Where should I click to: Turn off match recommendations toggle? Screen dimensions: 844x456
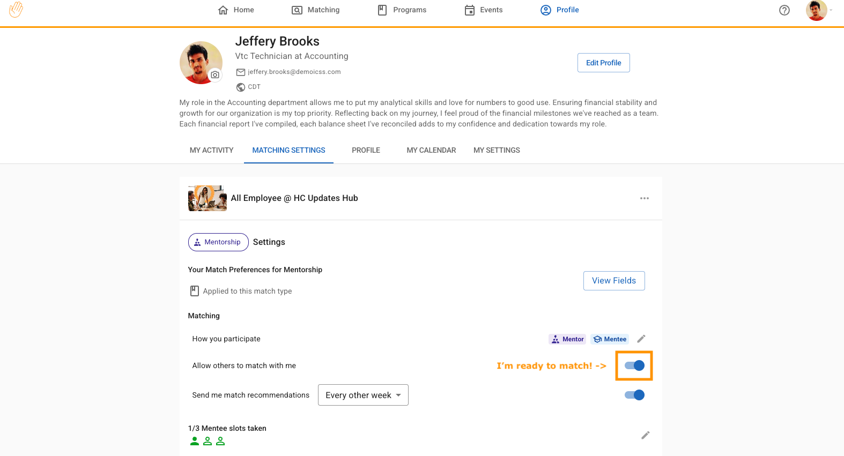[x=634, y=395]
